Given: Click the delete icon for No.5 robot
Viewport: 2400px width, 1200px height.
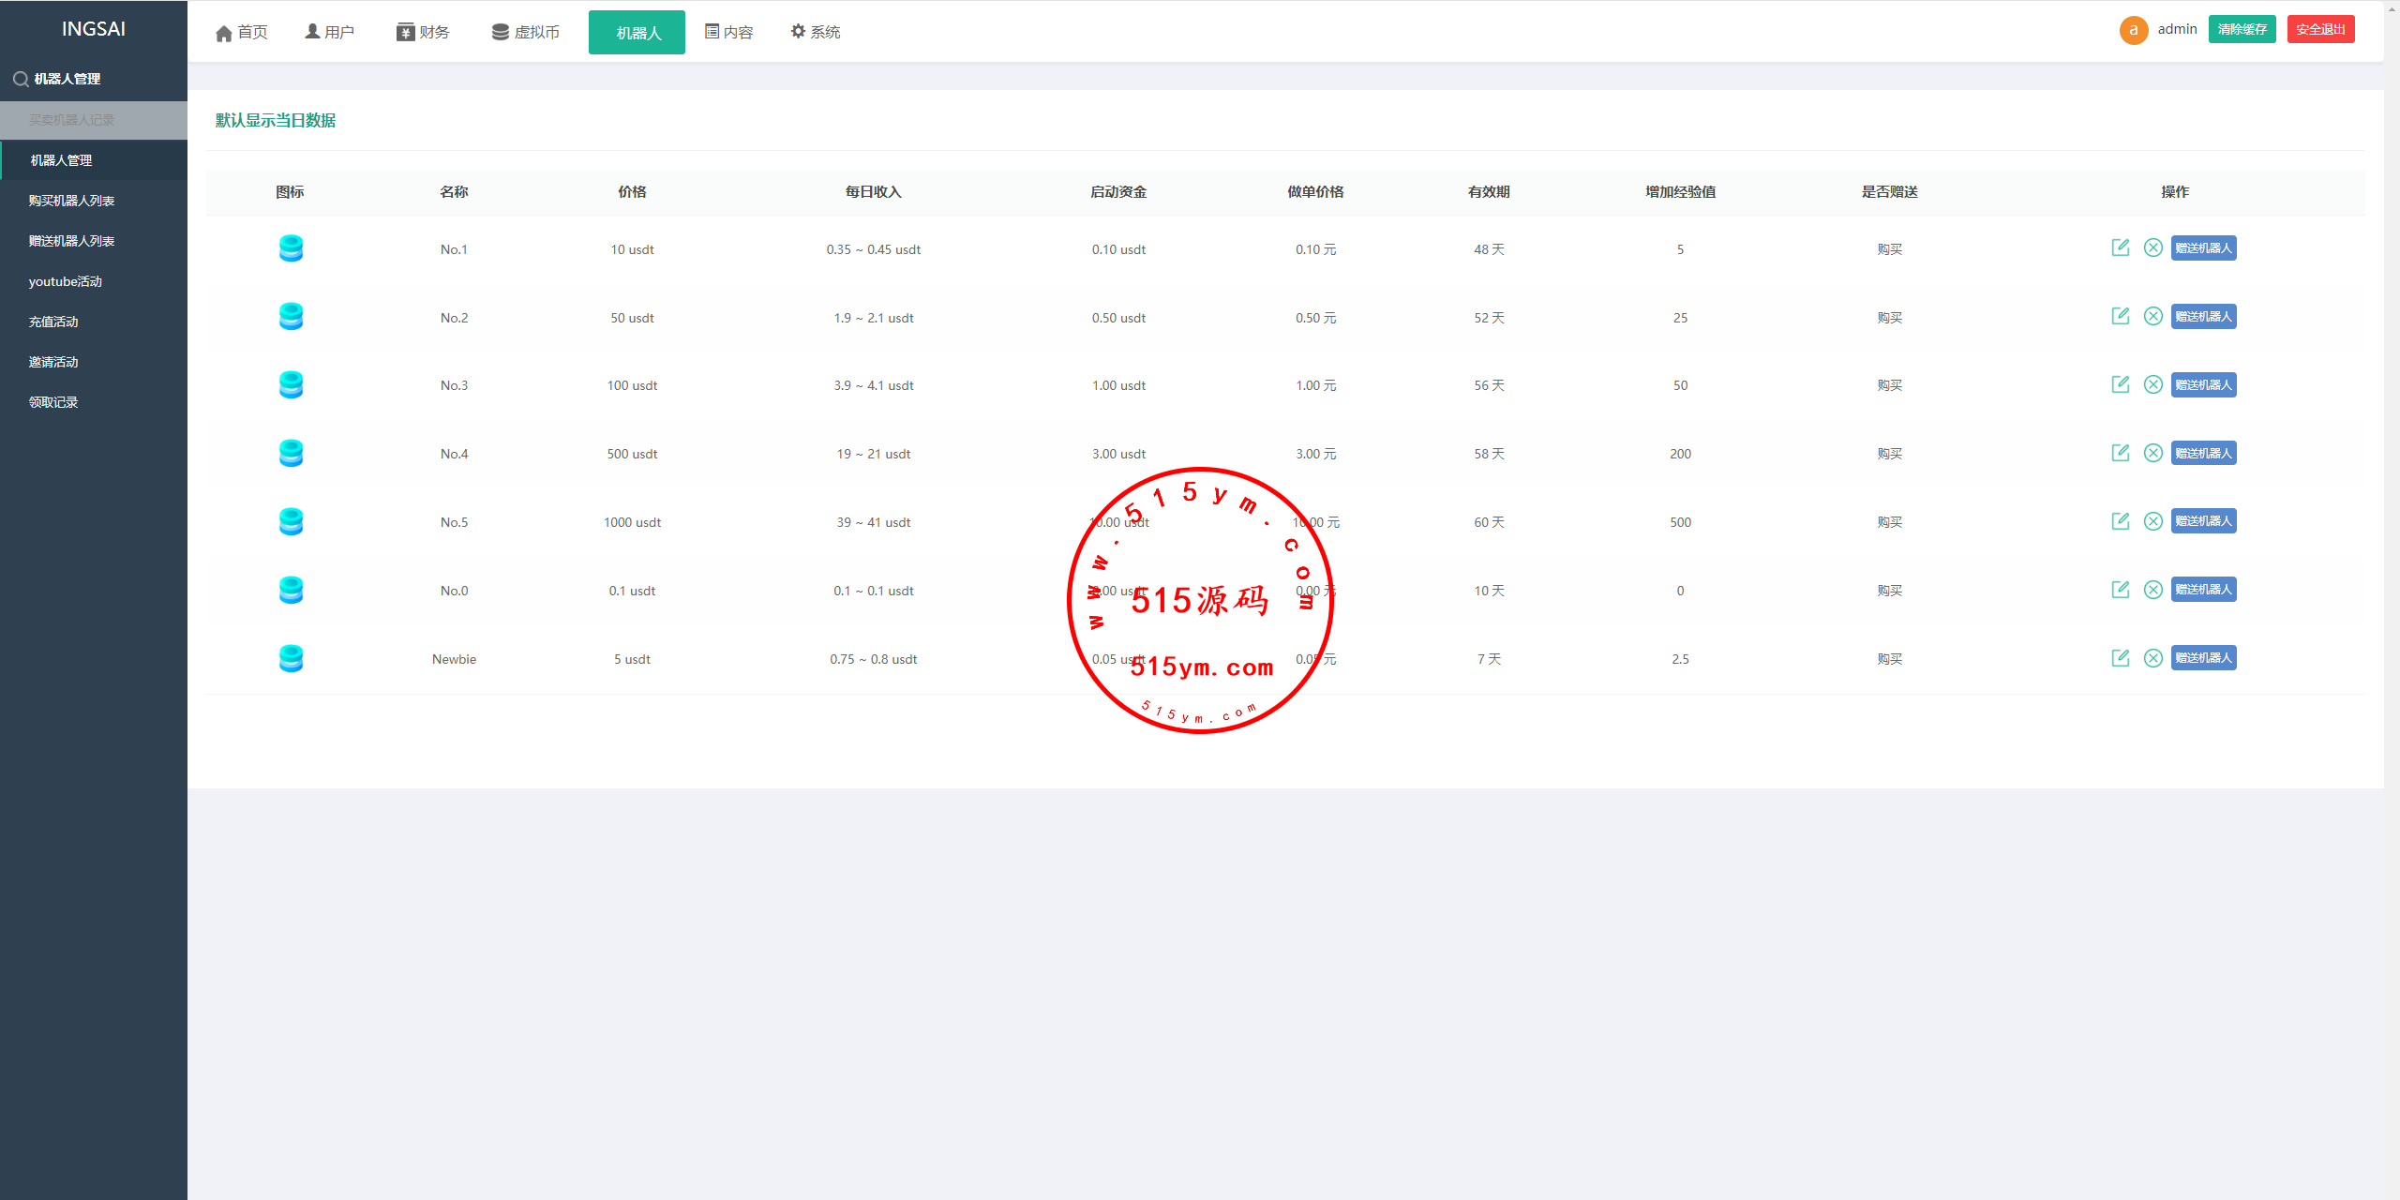Looking at the screenshot, I should point(2153,521).
